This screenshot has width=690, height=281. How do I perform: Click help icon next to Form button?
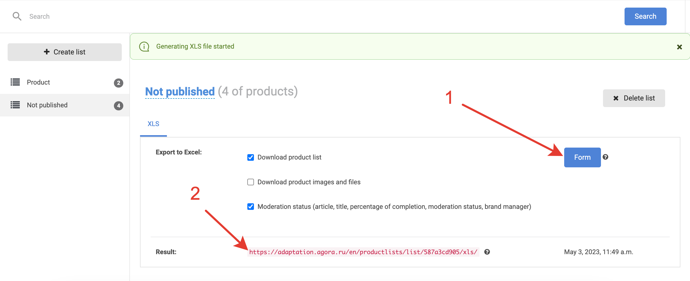tap(605, 157)
